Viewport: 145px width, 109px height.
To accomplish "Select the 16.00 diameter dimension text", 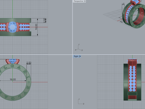I will (x=13, y=79).
